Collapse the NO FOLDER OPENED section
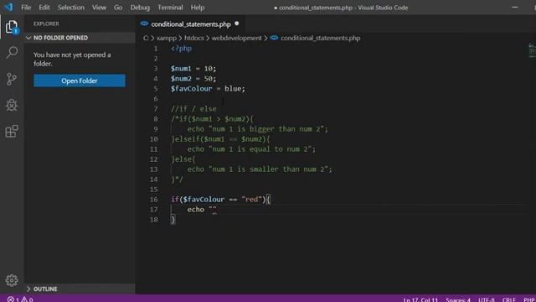The height and width of the screenshot is (302, 536). [x=80, y=38]
